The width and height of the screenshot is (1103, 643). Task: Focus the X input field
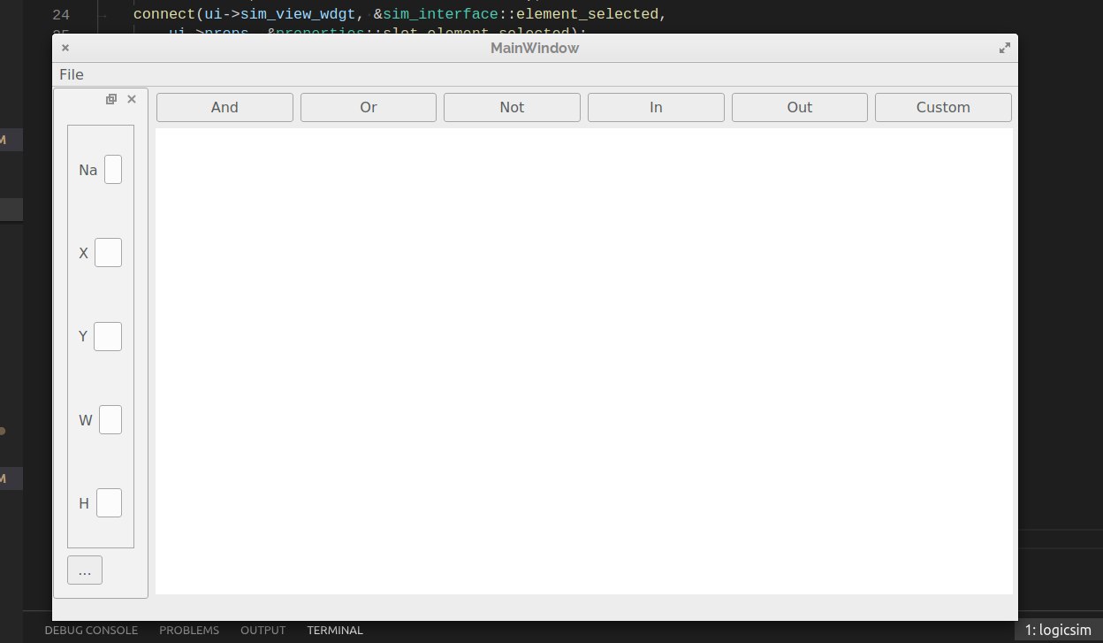pyautogui.click(x=108, y=253)
